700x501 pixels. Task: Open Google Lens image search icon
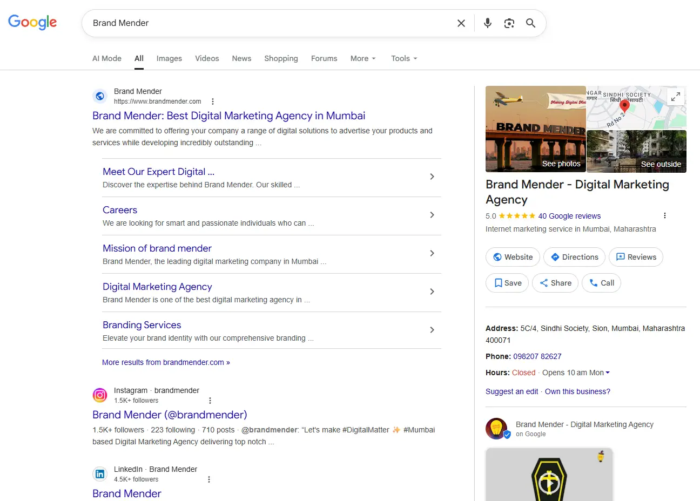click(x=509, y=23)
